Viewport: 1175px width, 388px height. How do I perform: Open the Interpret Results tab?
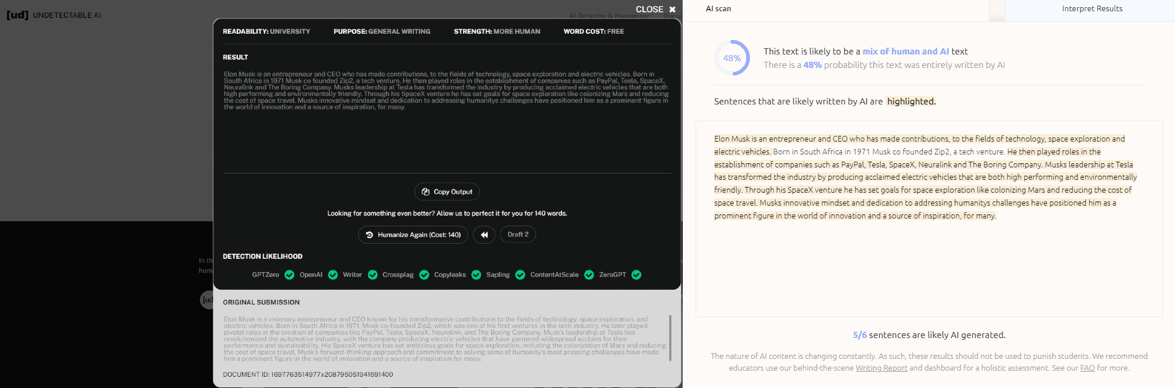pyautogui.click(x=1091, y=9)
